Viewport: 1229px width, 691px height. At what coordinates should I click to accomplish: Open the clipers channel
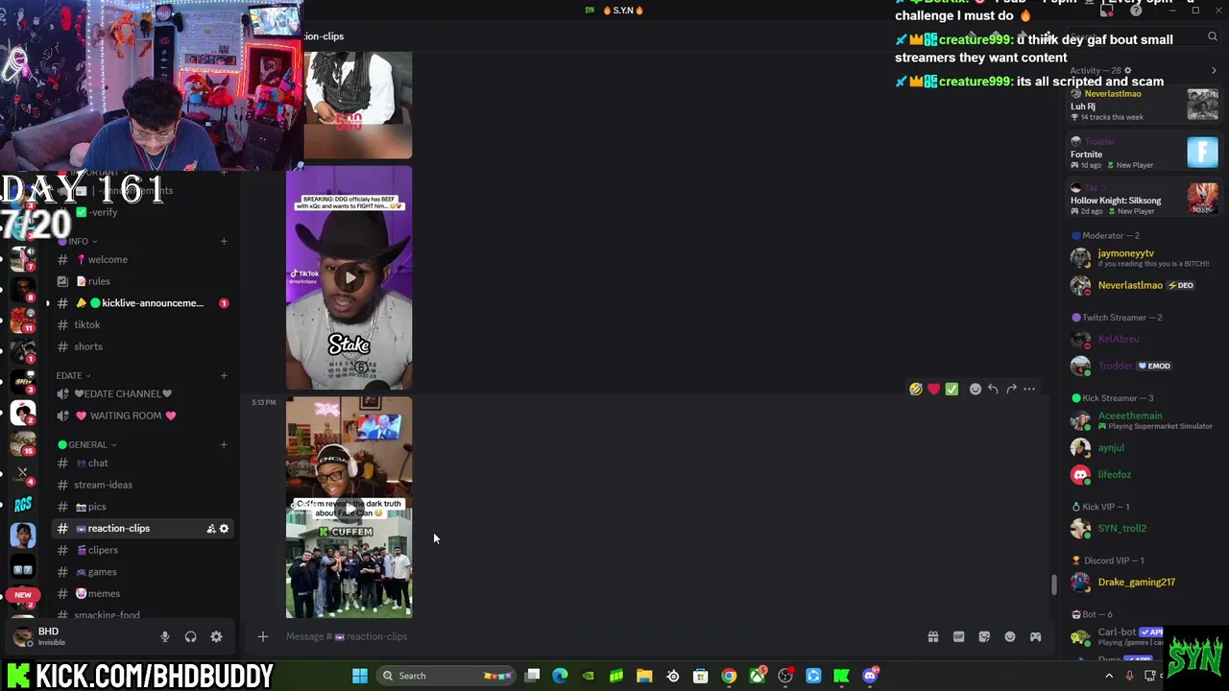tap(142, 550)
